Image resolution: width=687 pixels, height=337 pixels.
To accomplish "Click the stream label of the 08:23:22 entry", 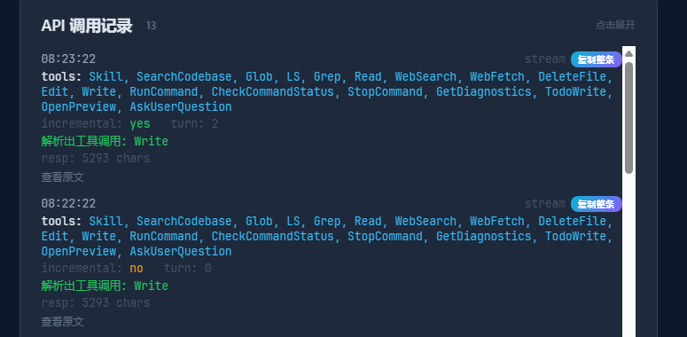I will pyautogui.click(x=545, y=59).
